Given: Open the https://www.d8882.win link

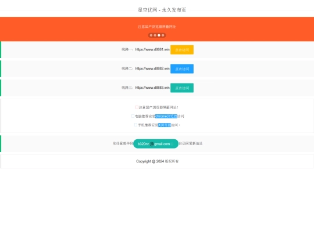Looking at the screenshot, I should 152,68.
